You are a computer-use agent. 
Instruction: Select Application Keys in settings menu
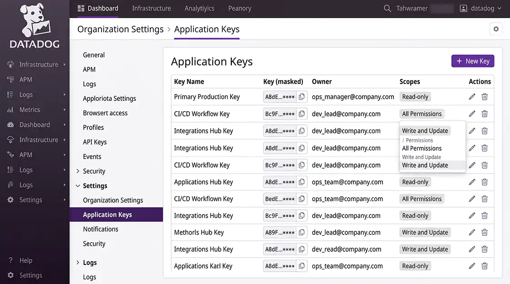[x=116, y=214]
